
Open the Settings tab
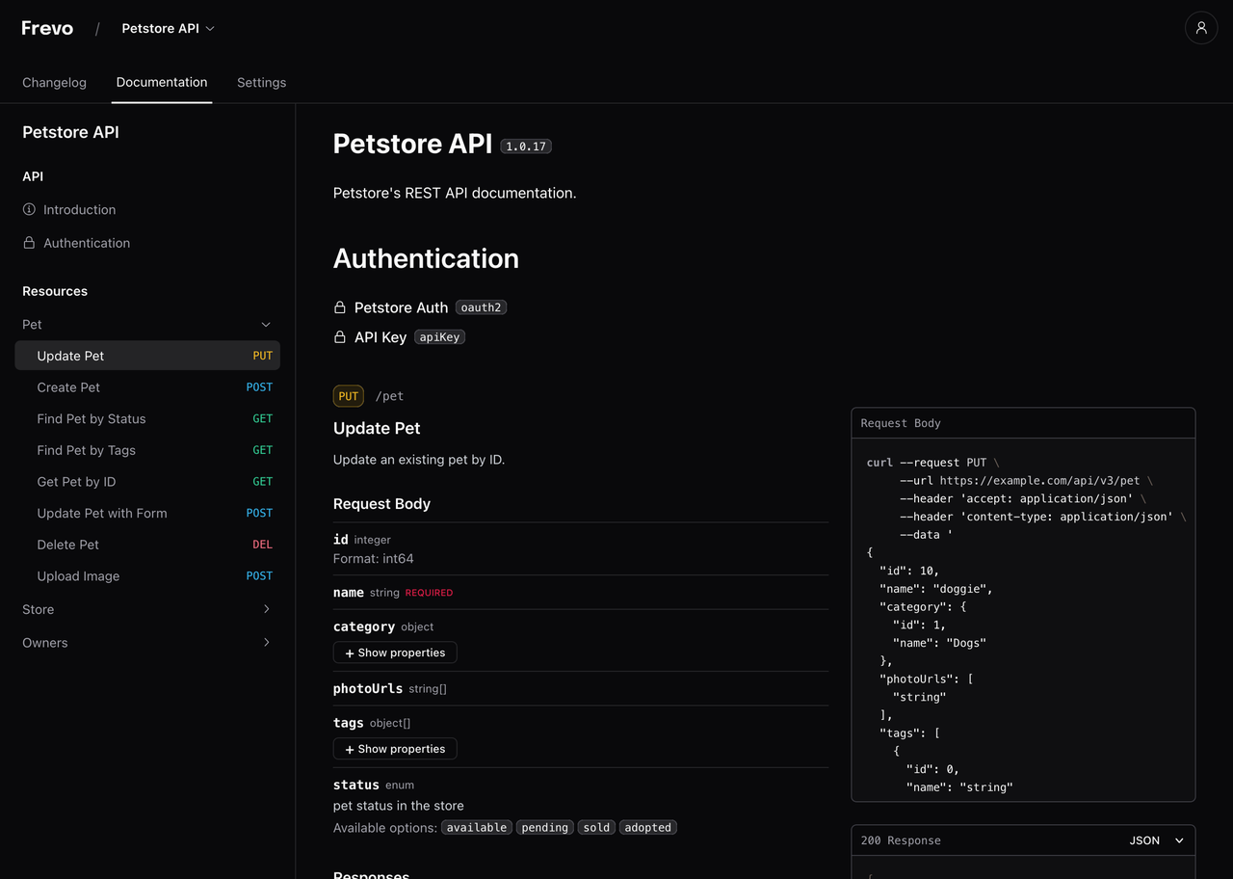[261, 82]
